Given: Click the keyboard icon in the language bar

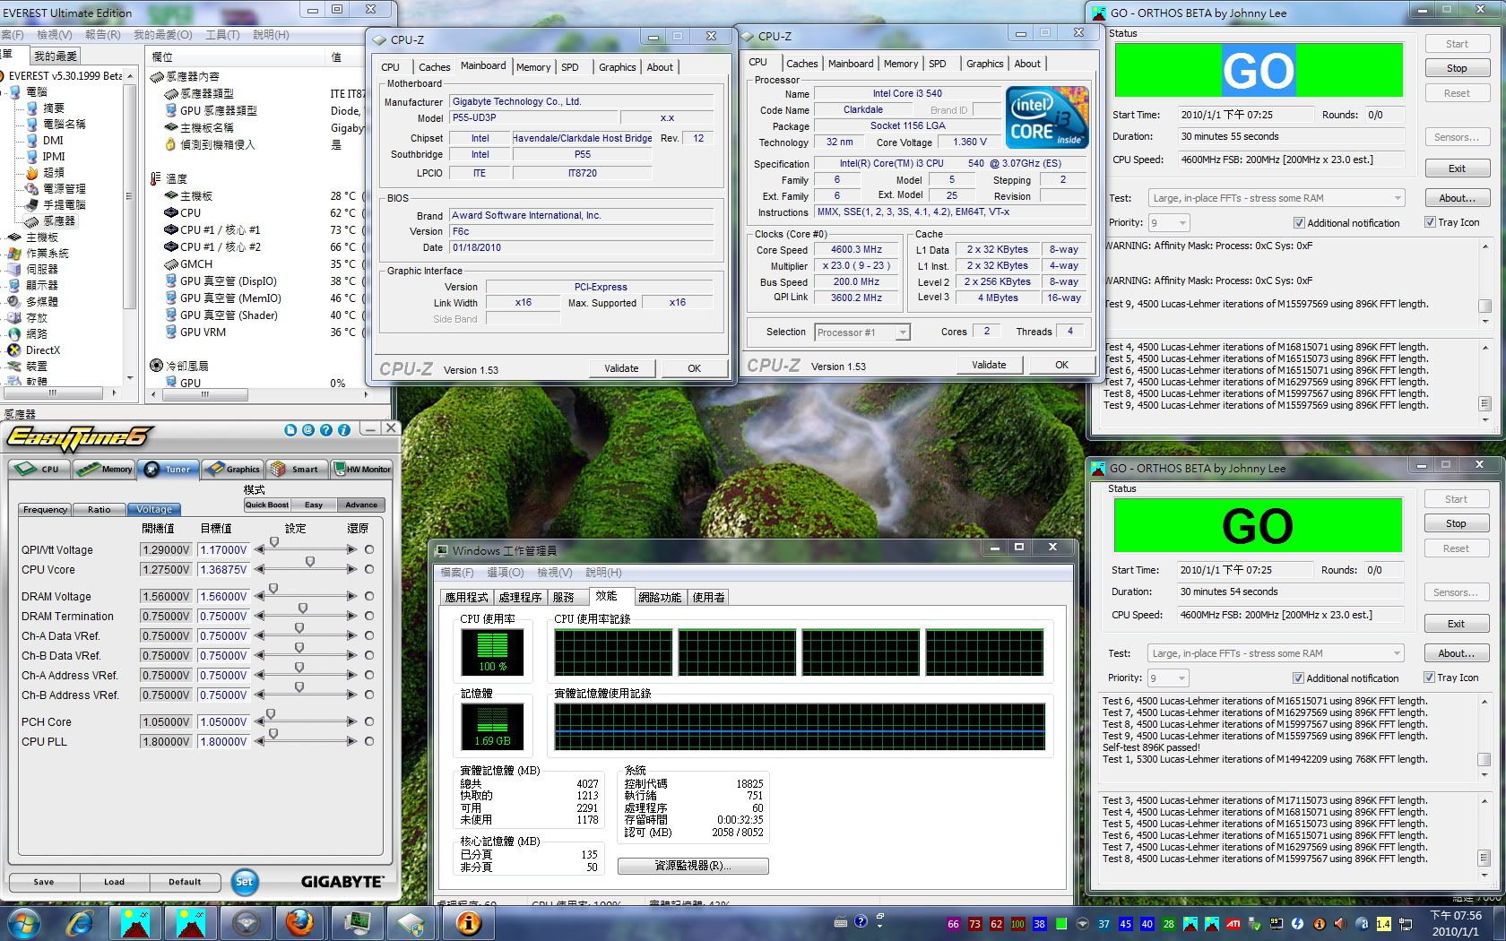Looking at the screenshot, I should point(840,922).
